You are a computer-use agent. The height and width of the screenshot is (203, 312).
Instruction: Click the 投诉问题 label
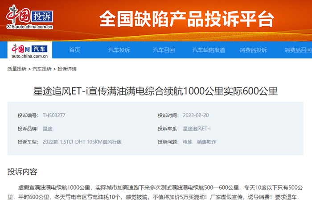tap(168, 142)
